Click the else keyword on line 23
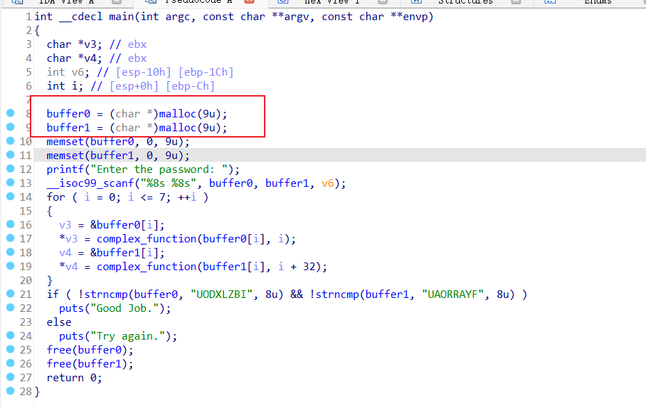The height and width of the screenshot is (407, 646). tap(59, 322)
